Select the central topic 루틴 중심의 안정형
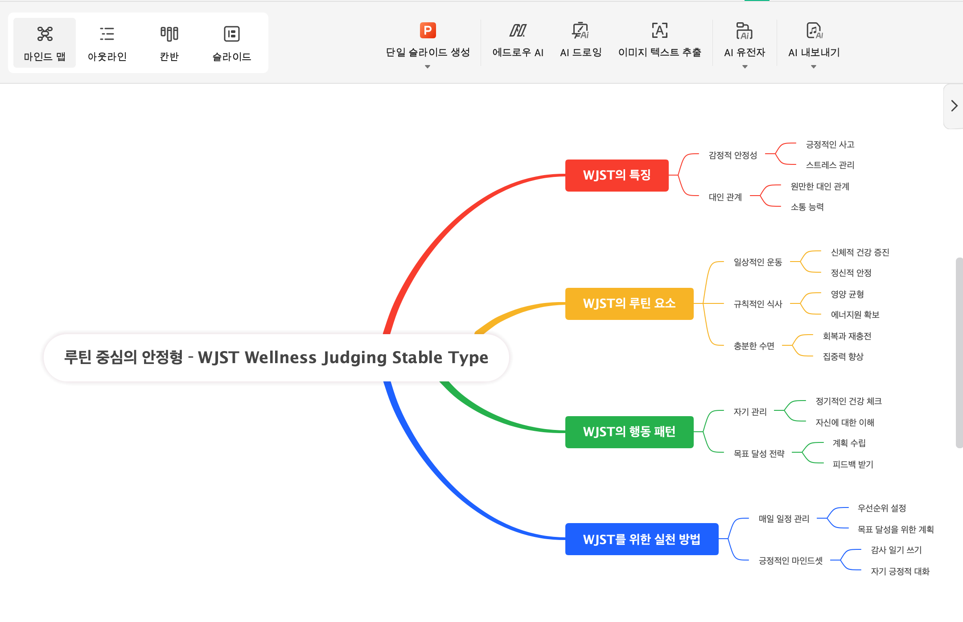963x622 pixels. click(x=276, y=357)
